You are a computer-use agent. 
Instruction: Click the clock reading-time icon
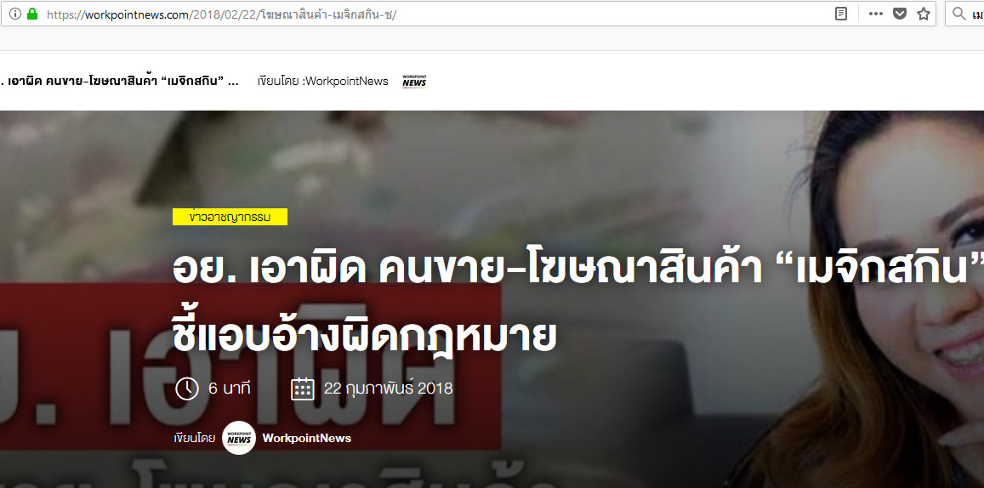click(187, 389)
